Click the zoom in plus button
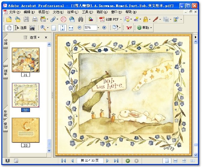Screen dimensions: 202x168 point(104,27)
